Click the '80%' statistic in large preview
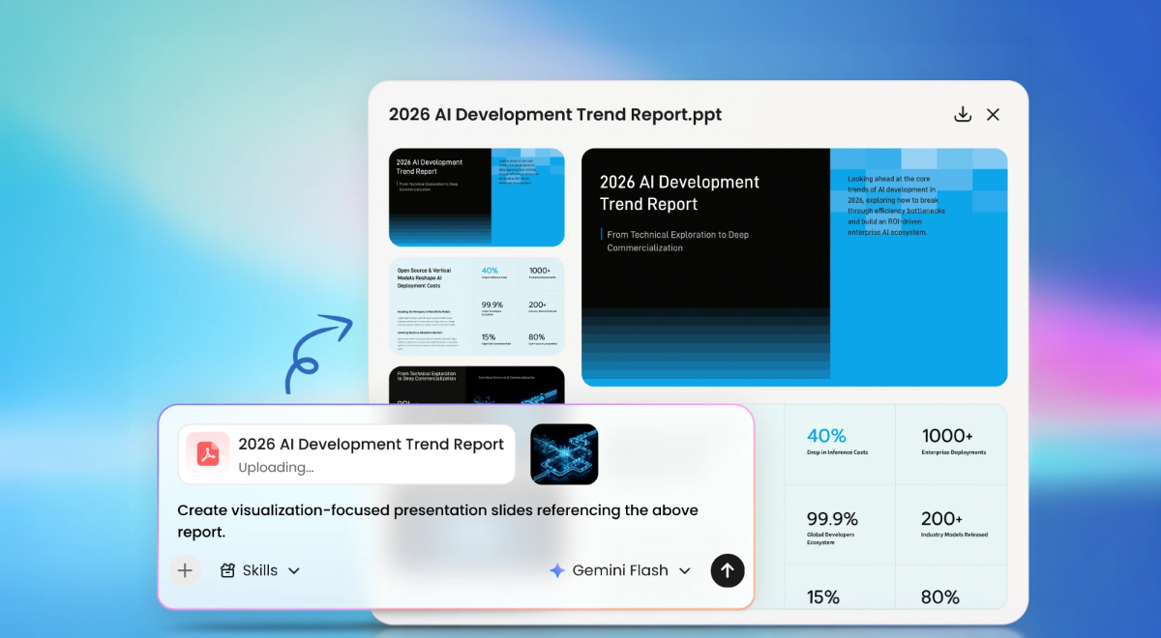 pyautogui.click(x=940, y=596)
